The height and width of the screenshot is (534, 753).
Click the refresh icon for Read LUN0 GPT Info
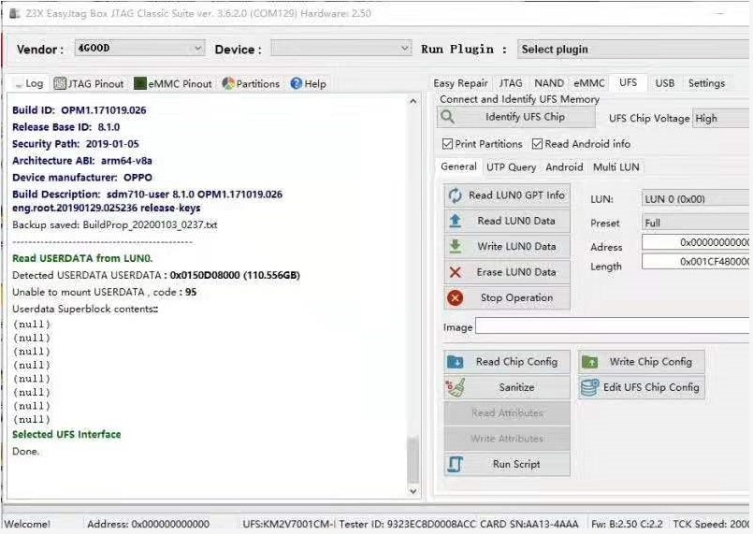point(455,195)
